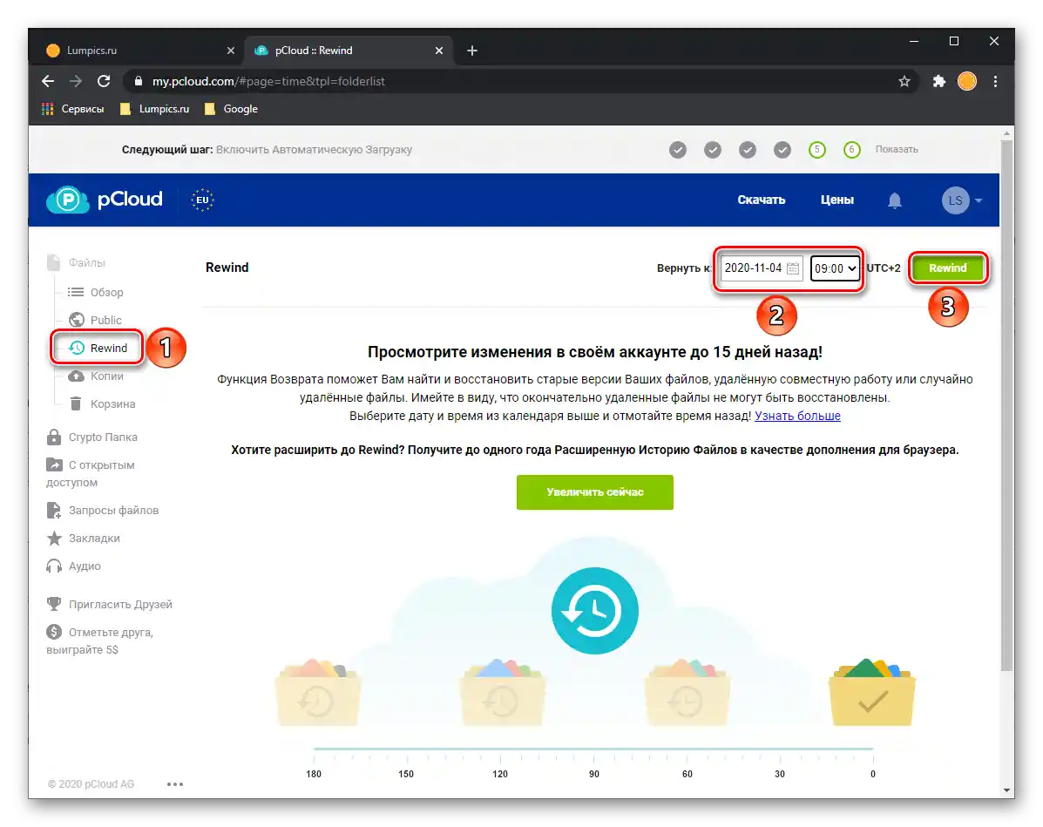Open the browser extensions puzzle icon
The image size is (1043, 827).
point(938,81)
